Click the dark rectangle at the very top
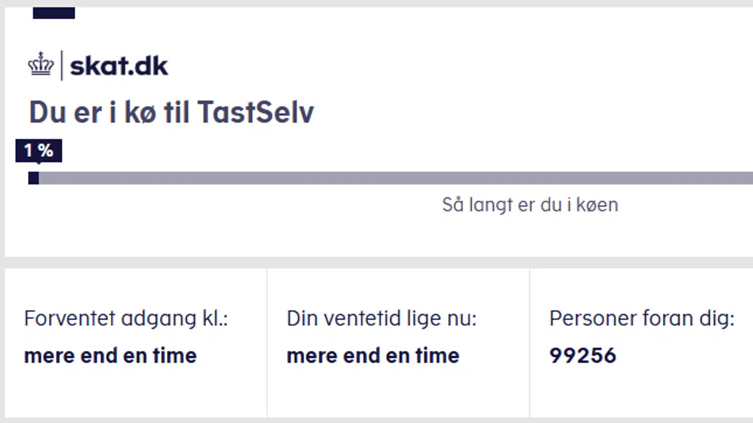 [x=54, y=13]
